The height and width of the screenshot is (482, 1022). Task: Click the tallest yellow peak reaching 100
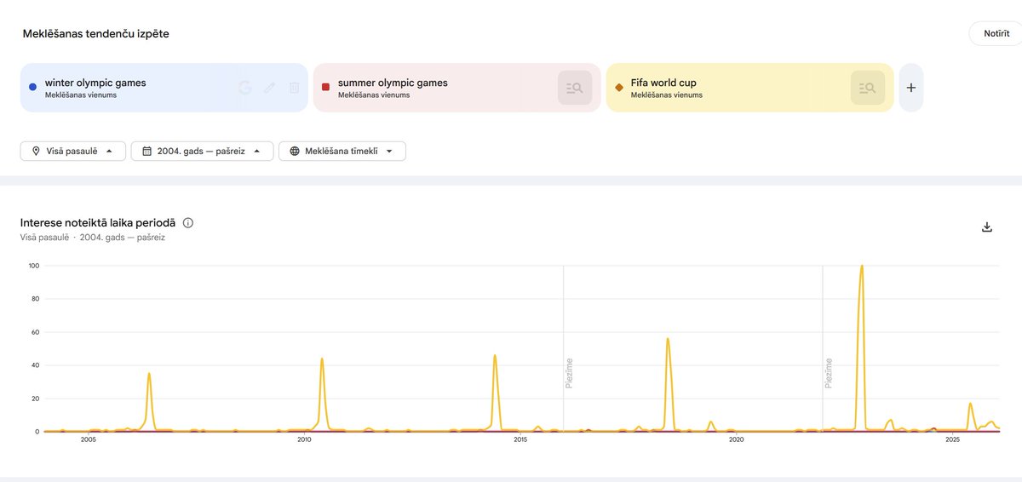862,266
